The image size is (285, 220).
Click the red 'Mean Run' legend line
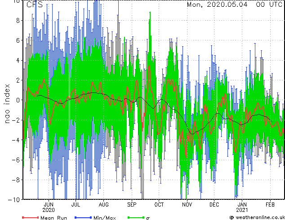31,217
